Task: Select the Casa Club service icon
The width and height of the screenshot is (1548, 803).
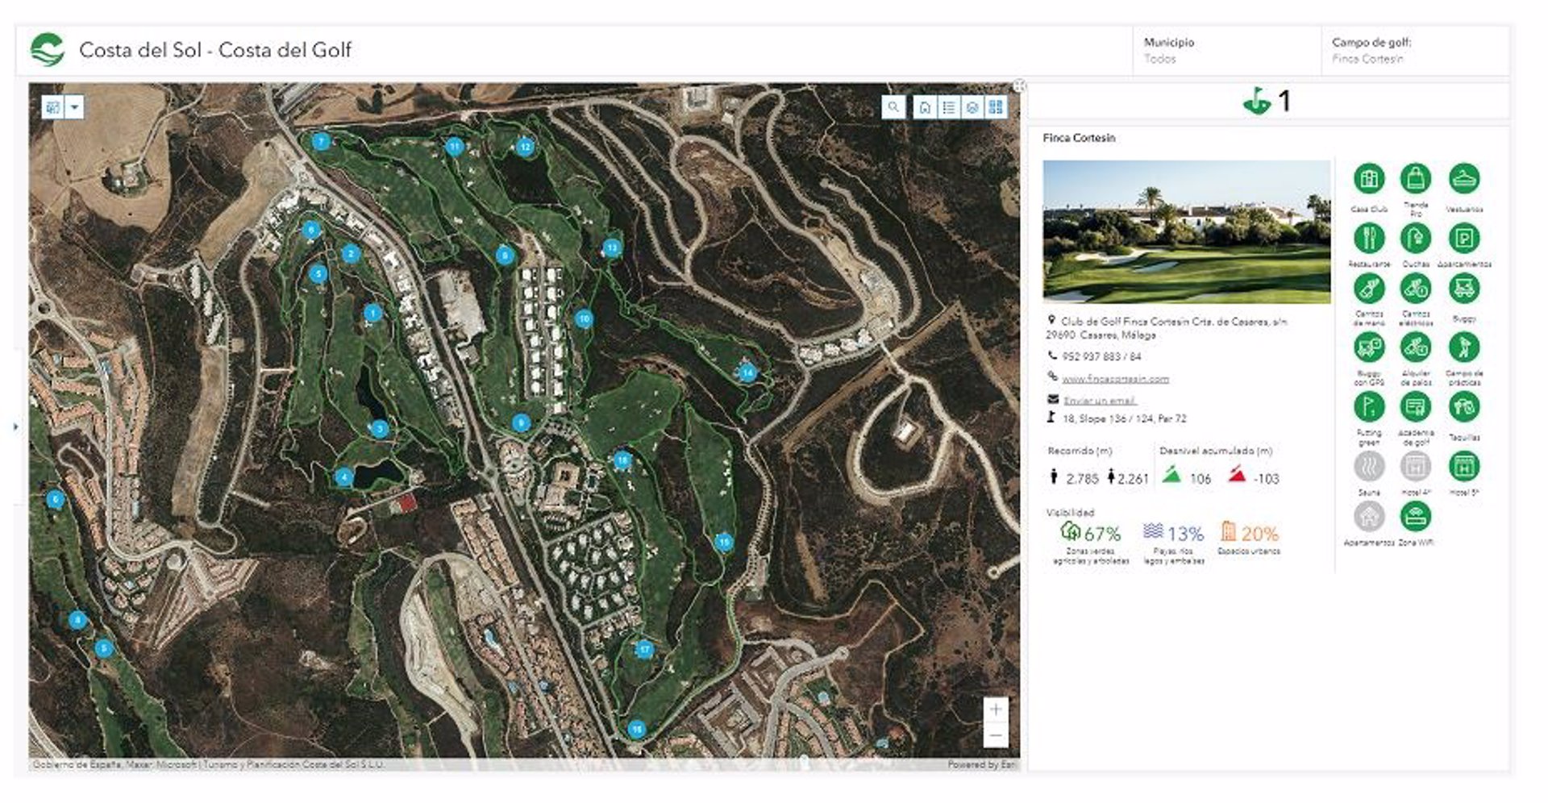Action: (x=1369, y=178)
